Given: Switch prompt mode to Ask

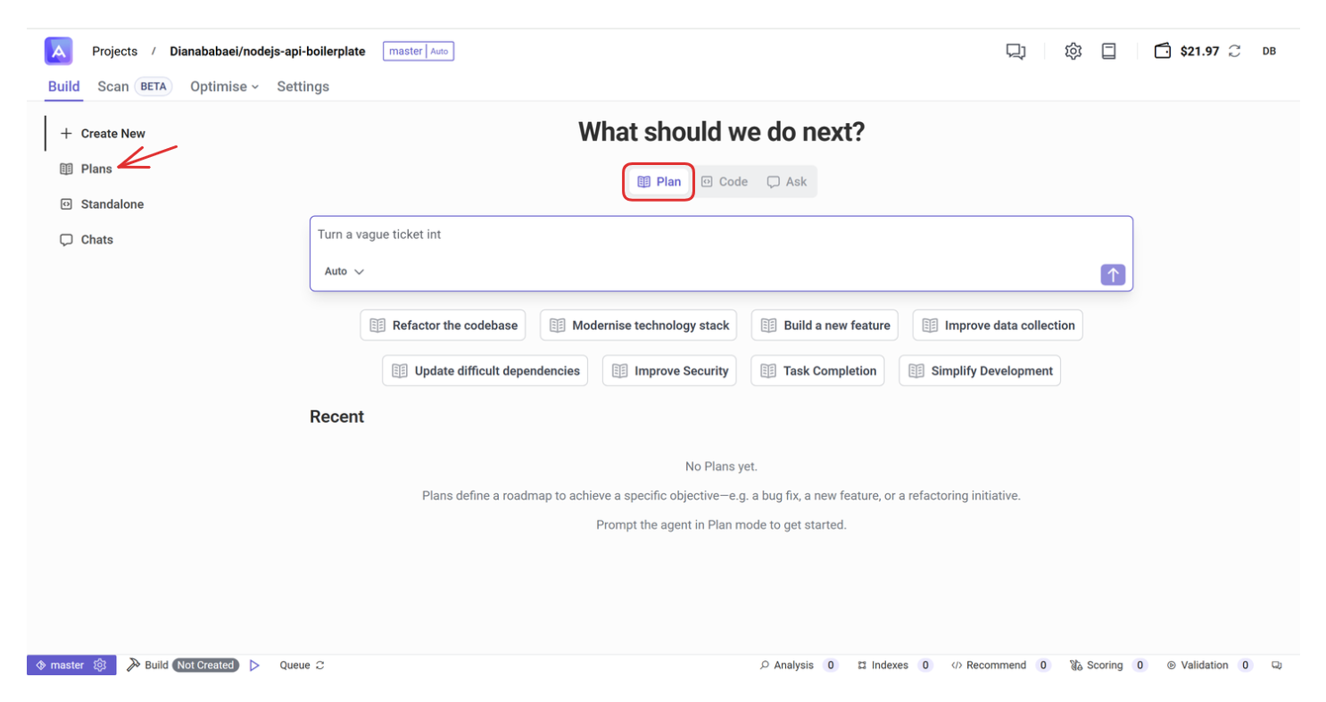Looking at the screenshot, I should coord(786,182).
